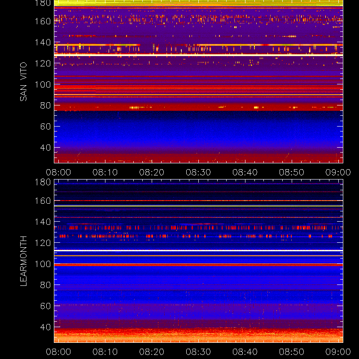Screen dimensions: 359x359
Task: Select the 100 tick label on San Vito axis
Action: (x=43, y=84)
